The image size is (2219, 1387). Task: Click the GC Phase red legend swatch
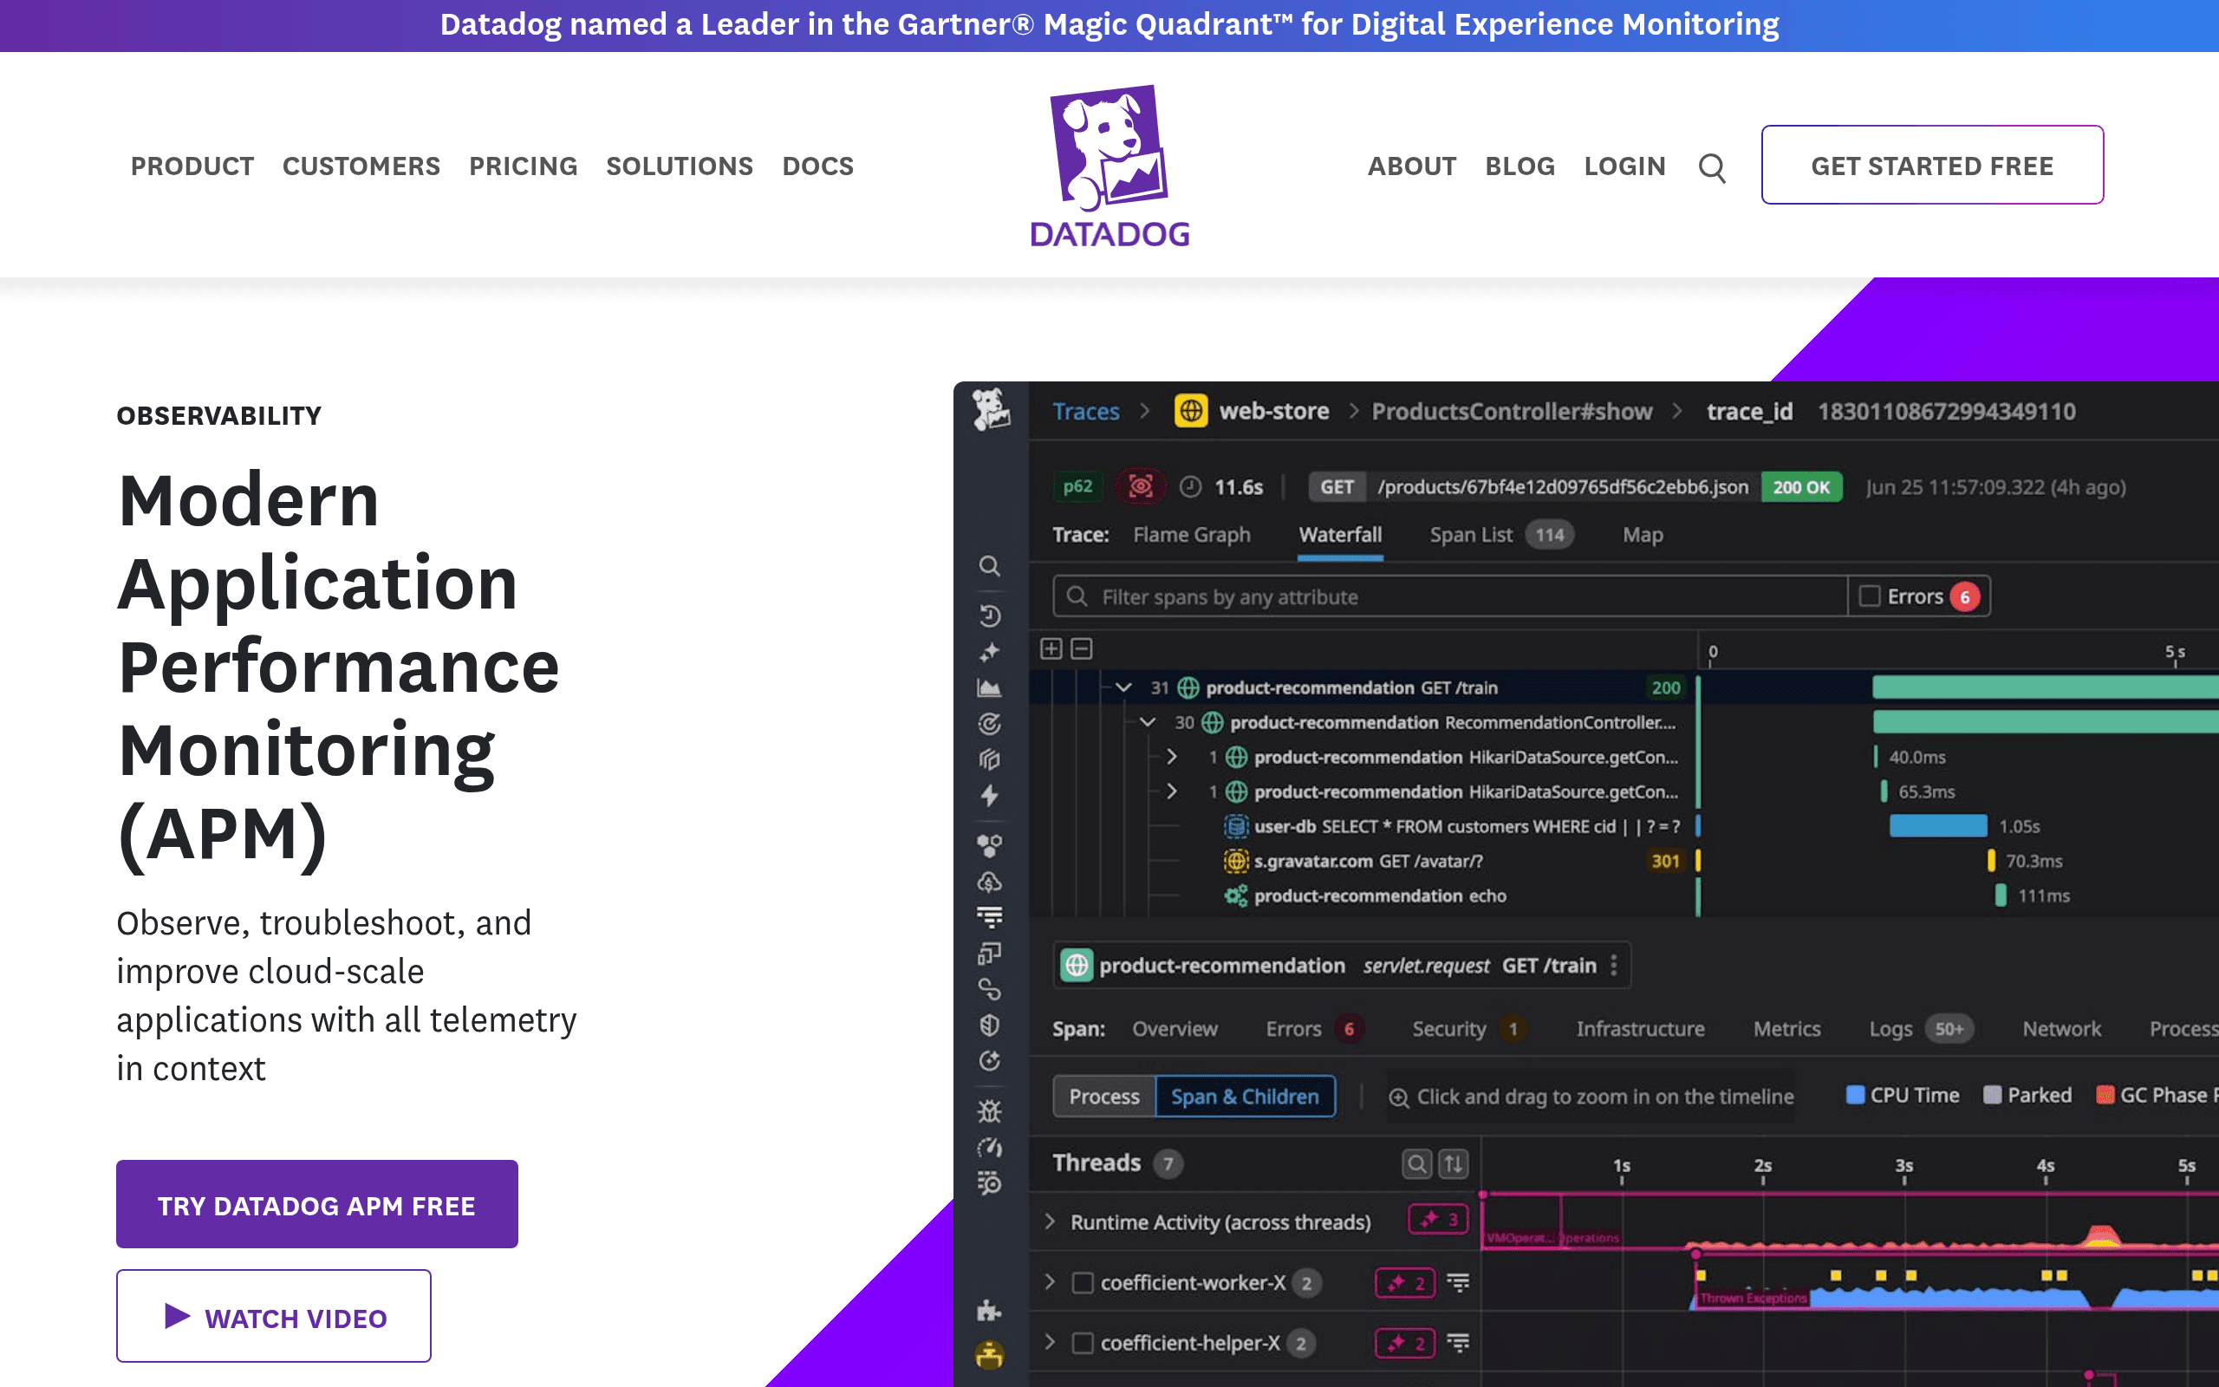(2105, 1094)
